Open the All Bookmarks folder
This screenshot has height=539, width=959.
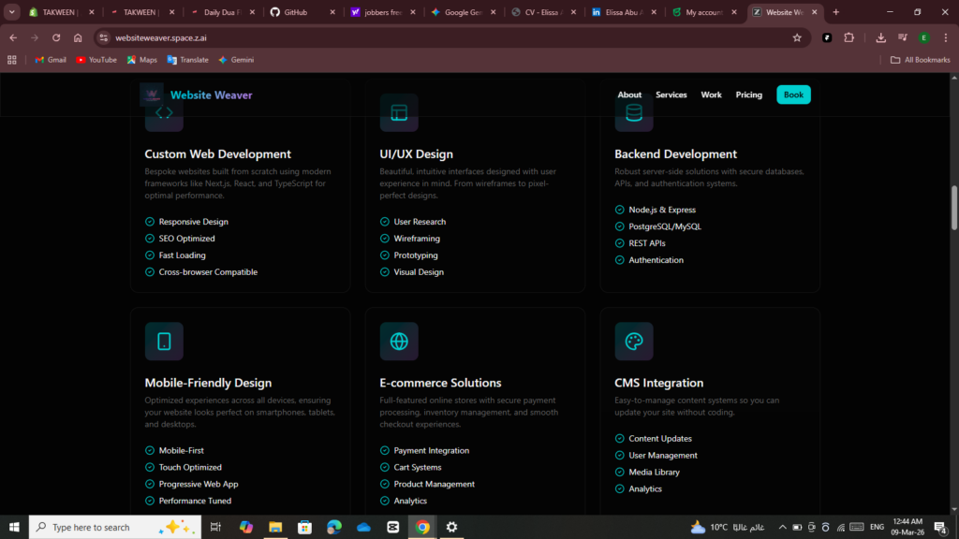pyautogui.click(x=920, y=60)
